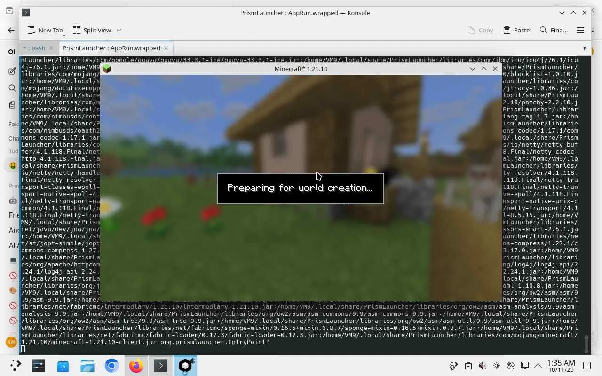This screenshot has height=376, width=602.
Task: Expand the Split View dropdown chevron
Action: [x=119, y=30]
